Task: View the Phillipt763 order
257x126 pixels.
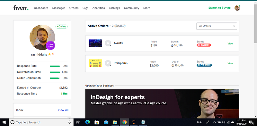Action: pyautogui.click(x=230, y=64)
